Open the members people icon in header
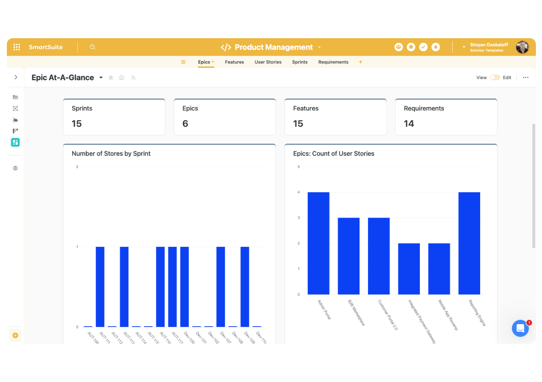Screen dimensions: 542x382 398,47
